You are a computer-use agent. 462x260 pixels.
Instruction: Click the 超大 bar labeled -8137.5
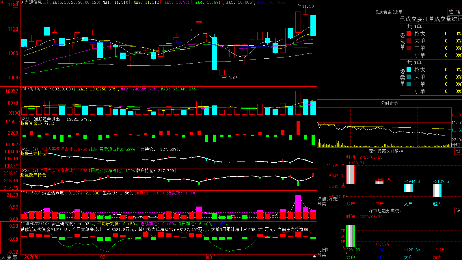(437, 190)
